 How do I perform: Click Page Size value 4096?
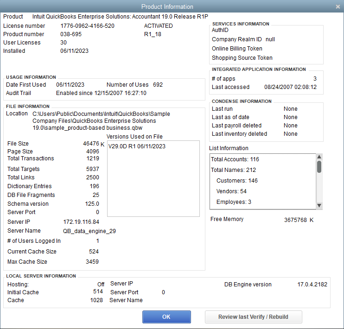click(93, 152)
